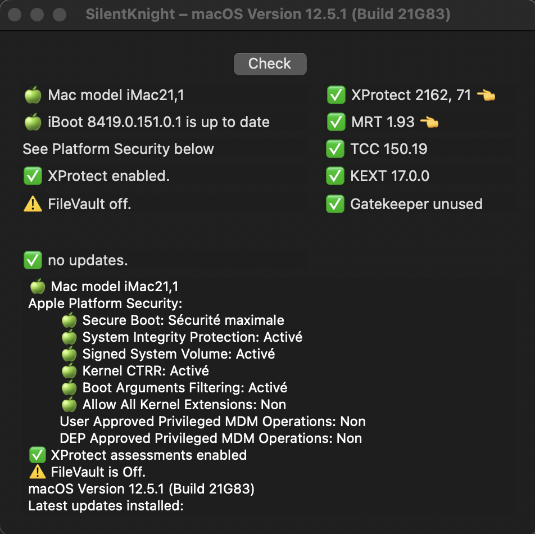The width and height of the screenshot is (535, 534).
Task: Click 'iBoot 8419.0.151.0.1 is up to date' text
Action: 158,122
